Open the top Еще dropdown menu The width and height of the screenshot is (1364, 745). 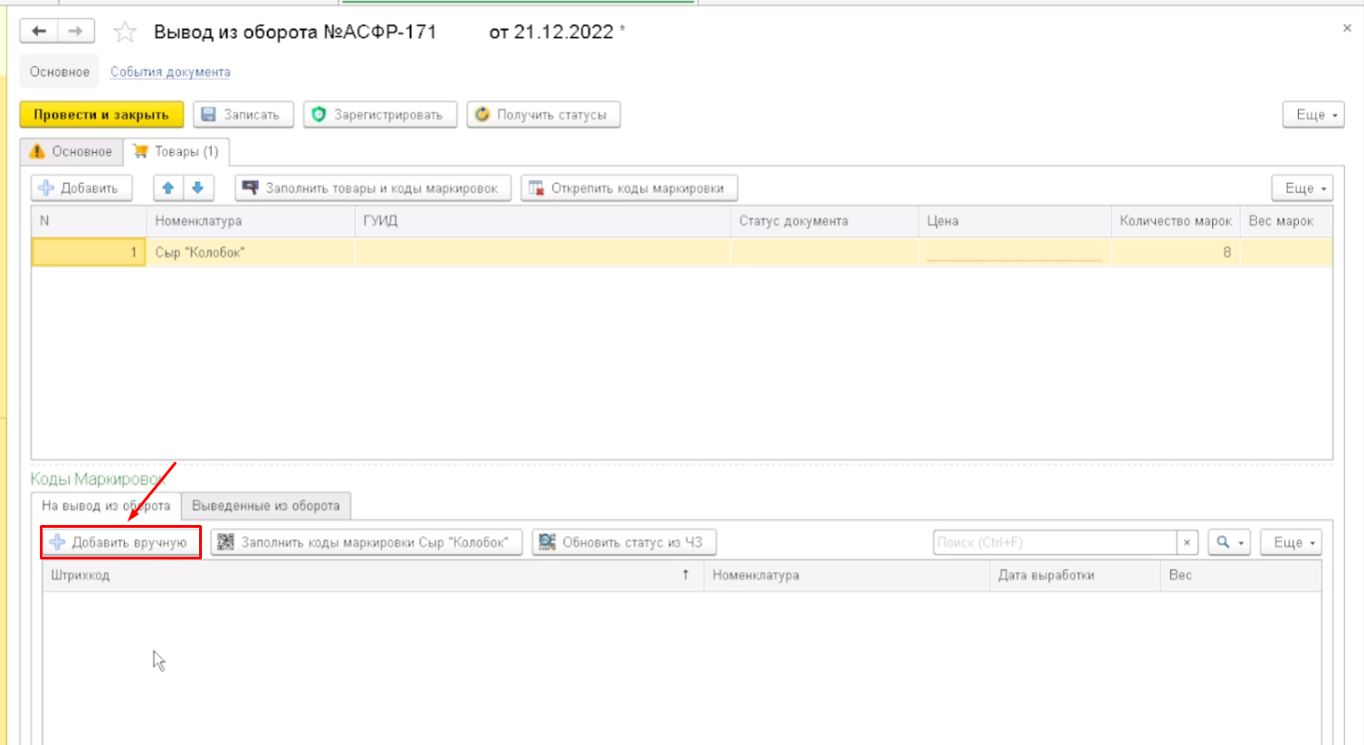[1313, 115]
